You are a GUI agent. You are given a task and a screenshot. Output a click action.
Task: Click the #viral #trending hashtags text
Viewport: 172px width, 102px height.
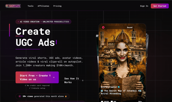pos(111,93)
